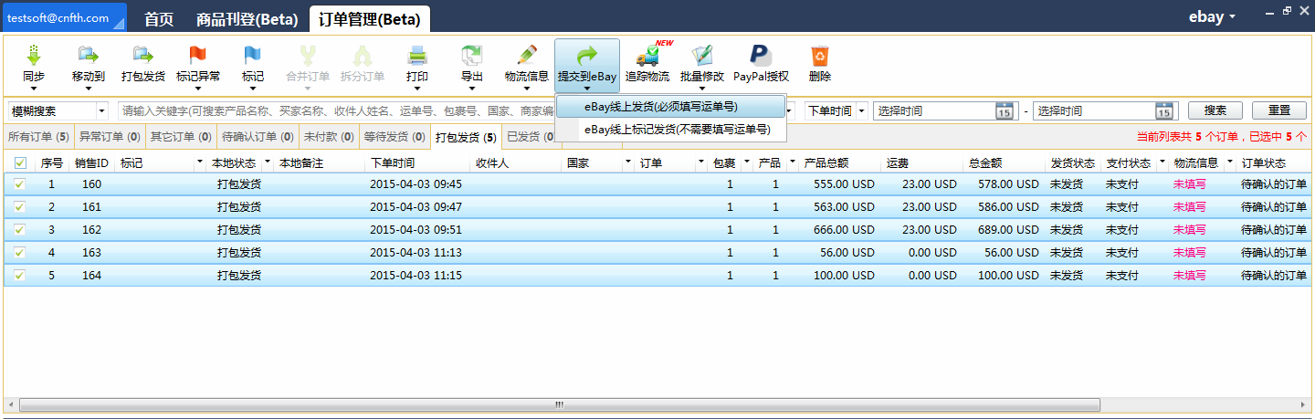
Task: Select the 标记异常 red flag icon
Action: click(197, 55)
